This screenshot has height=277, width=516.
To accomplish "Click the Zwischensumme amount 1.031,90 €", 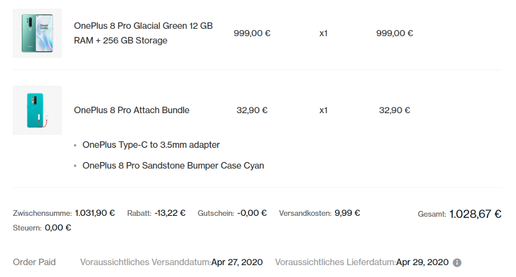I will pyautogui.click(x=95, y=213).
